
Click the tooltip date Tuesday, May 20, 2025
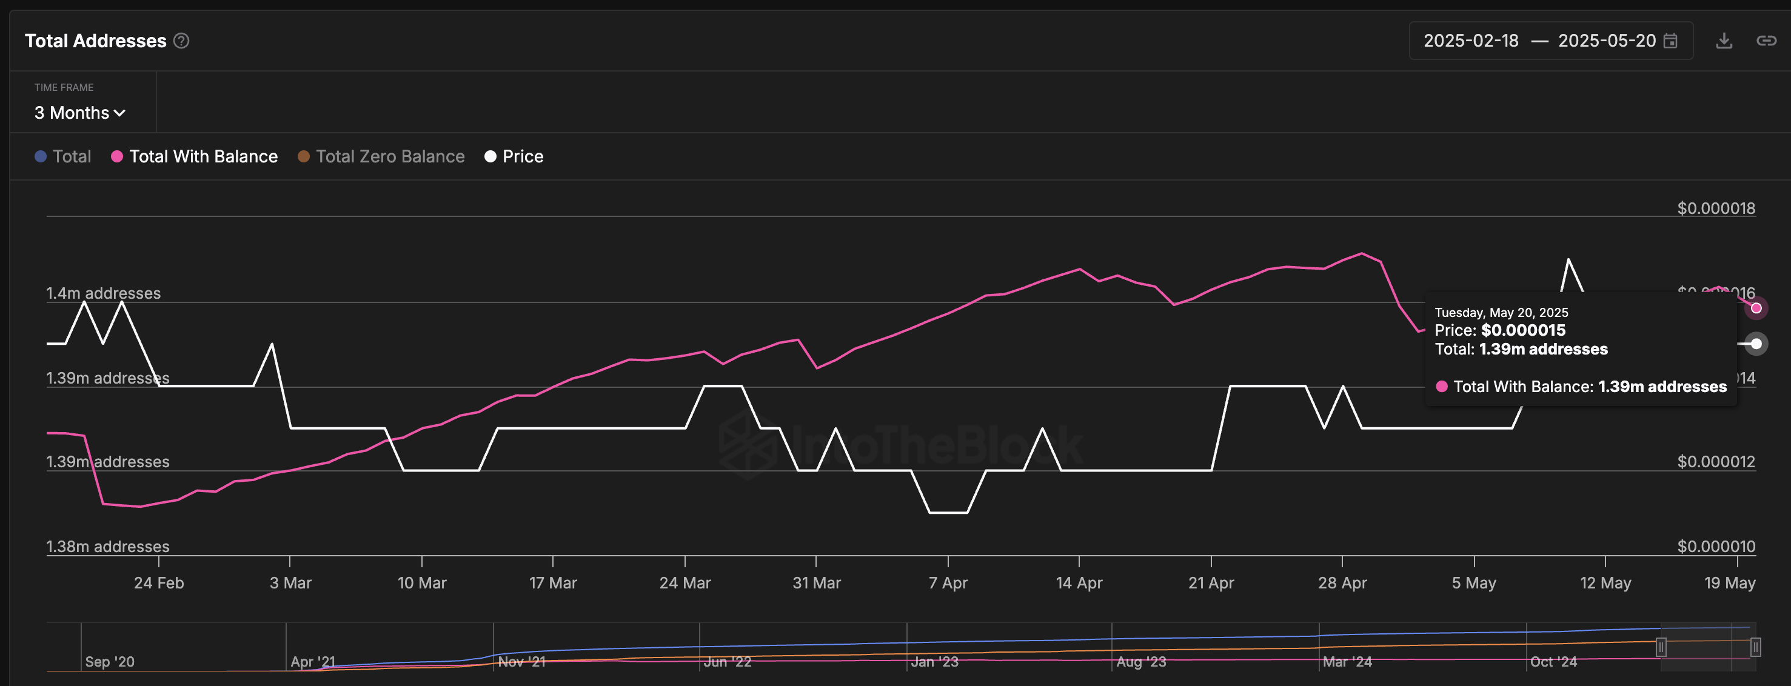pyautogui.click(x=1501, y=313)
